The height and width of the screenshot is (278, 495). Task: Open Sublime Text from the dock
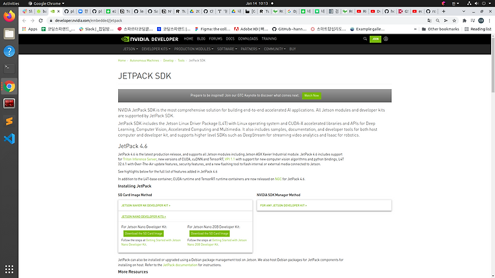pos(9,121)
